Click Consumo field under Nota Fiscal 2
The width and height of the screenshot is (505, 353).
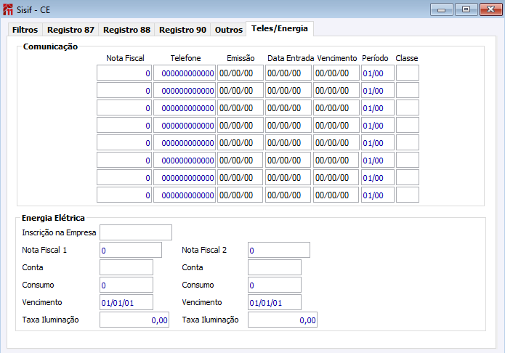(275, 285)
